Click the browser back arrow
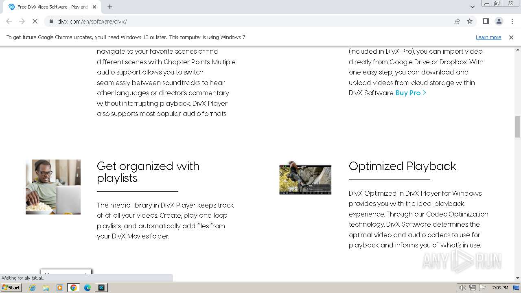 (x=9, y=21)
